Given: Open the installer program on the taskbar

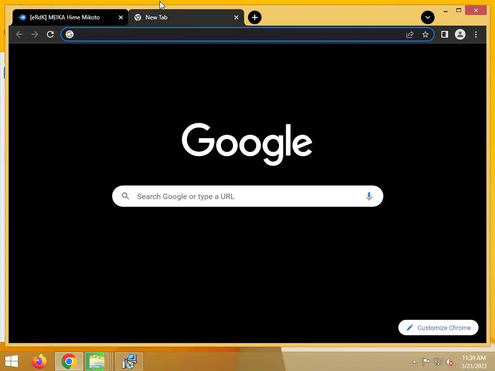Looking at the screenshot, I should pos(129,361).
